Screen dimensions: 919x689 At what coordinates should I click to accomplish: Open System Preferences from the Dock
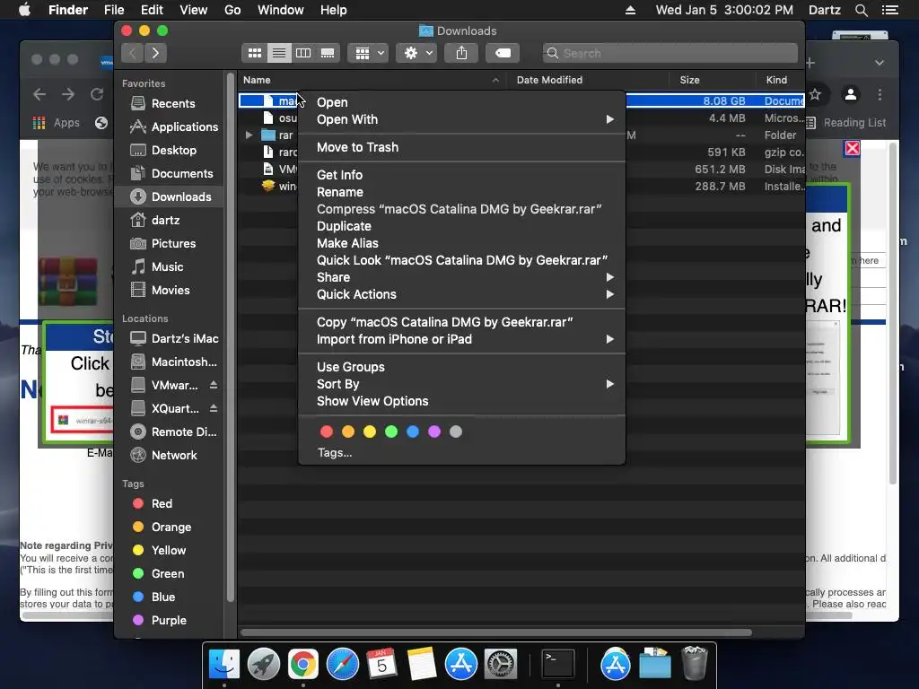pos(500,665)
